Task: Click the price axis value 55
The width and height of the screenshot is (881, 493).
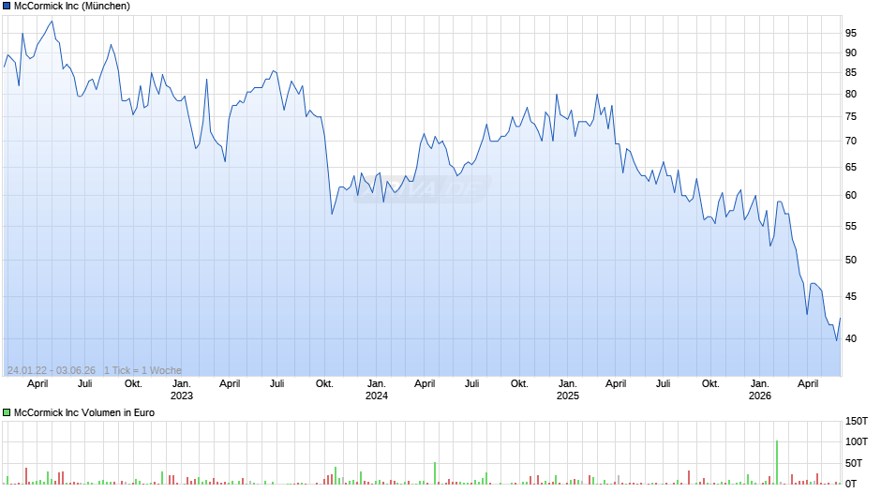Action: (x=851, y=226)
